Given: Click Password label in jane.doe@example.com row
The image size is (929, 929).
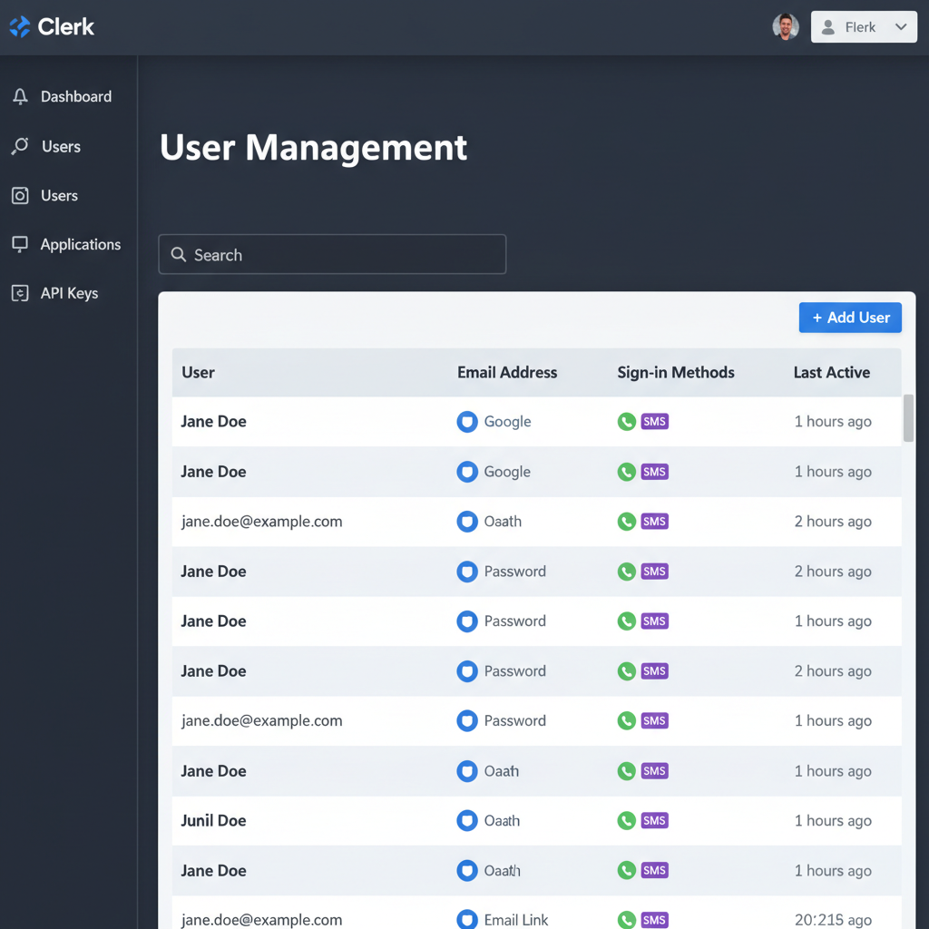Looking at the screenshot, I should pyautogui.click(x=515, y=720).
